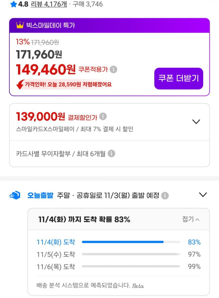
Task: Click the 오늘출발 delivery truck icon
Action: pos(15,195)
